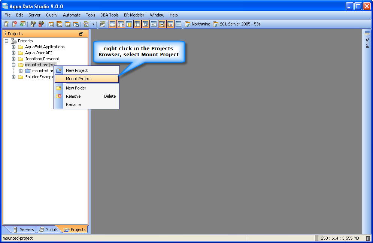
Task: Toggle the form list view button
Action: (x=154, y=24)
